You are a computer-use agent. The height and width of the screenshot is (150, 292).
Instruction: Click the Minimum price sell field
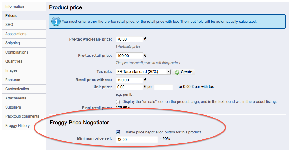137,139
